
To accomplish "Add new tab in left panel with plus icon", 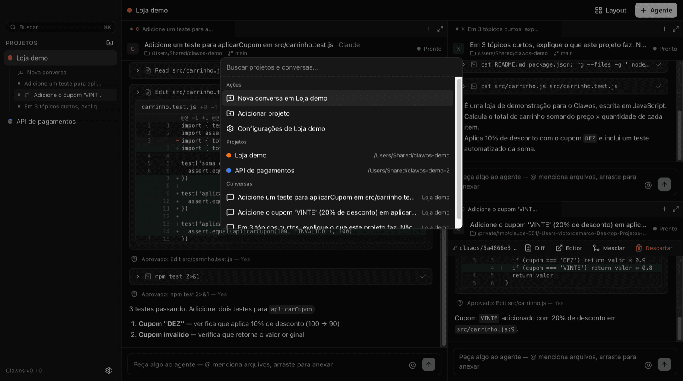I will [x=429, y=29].
